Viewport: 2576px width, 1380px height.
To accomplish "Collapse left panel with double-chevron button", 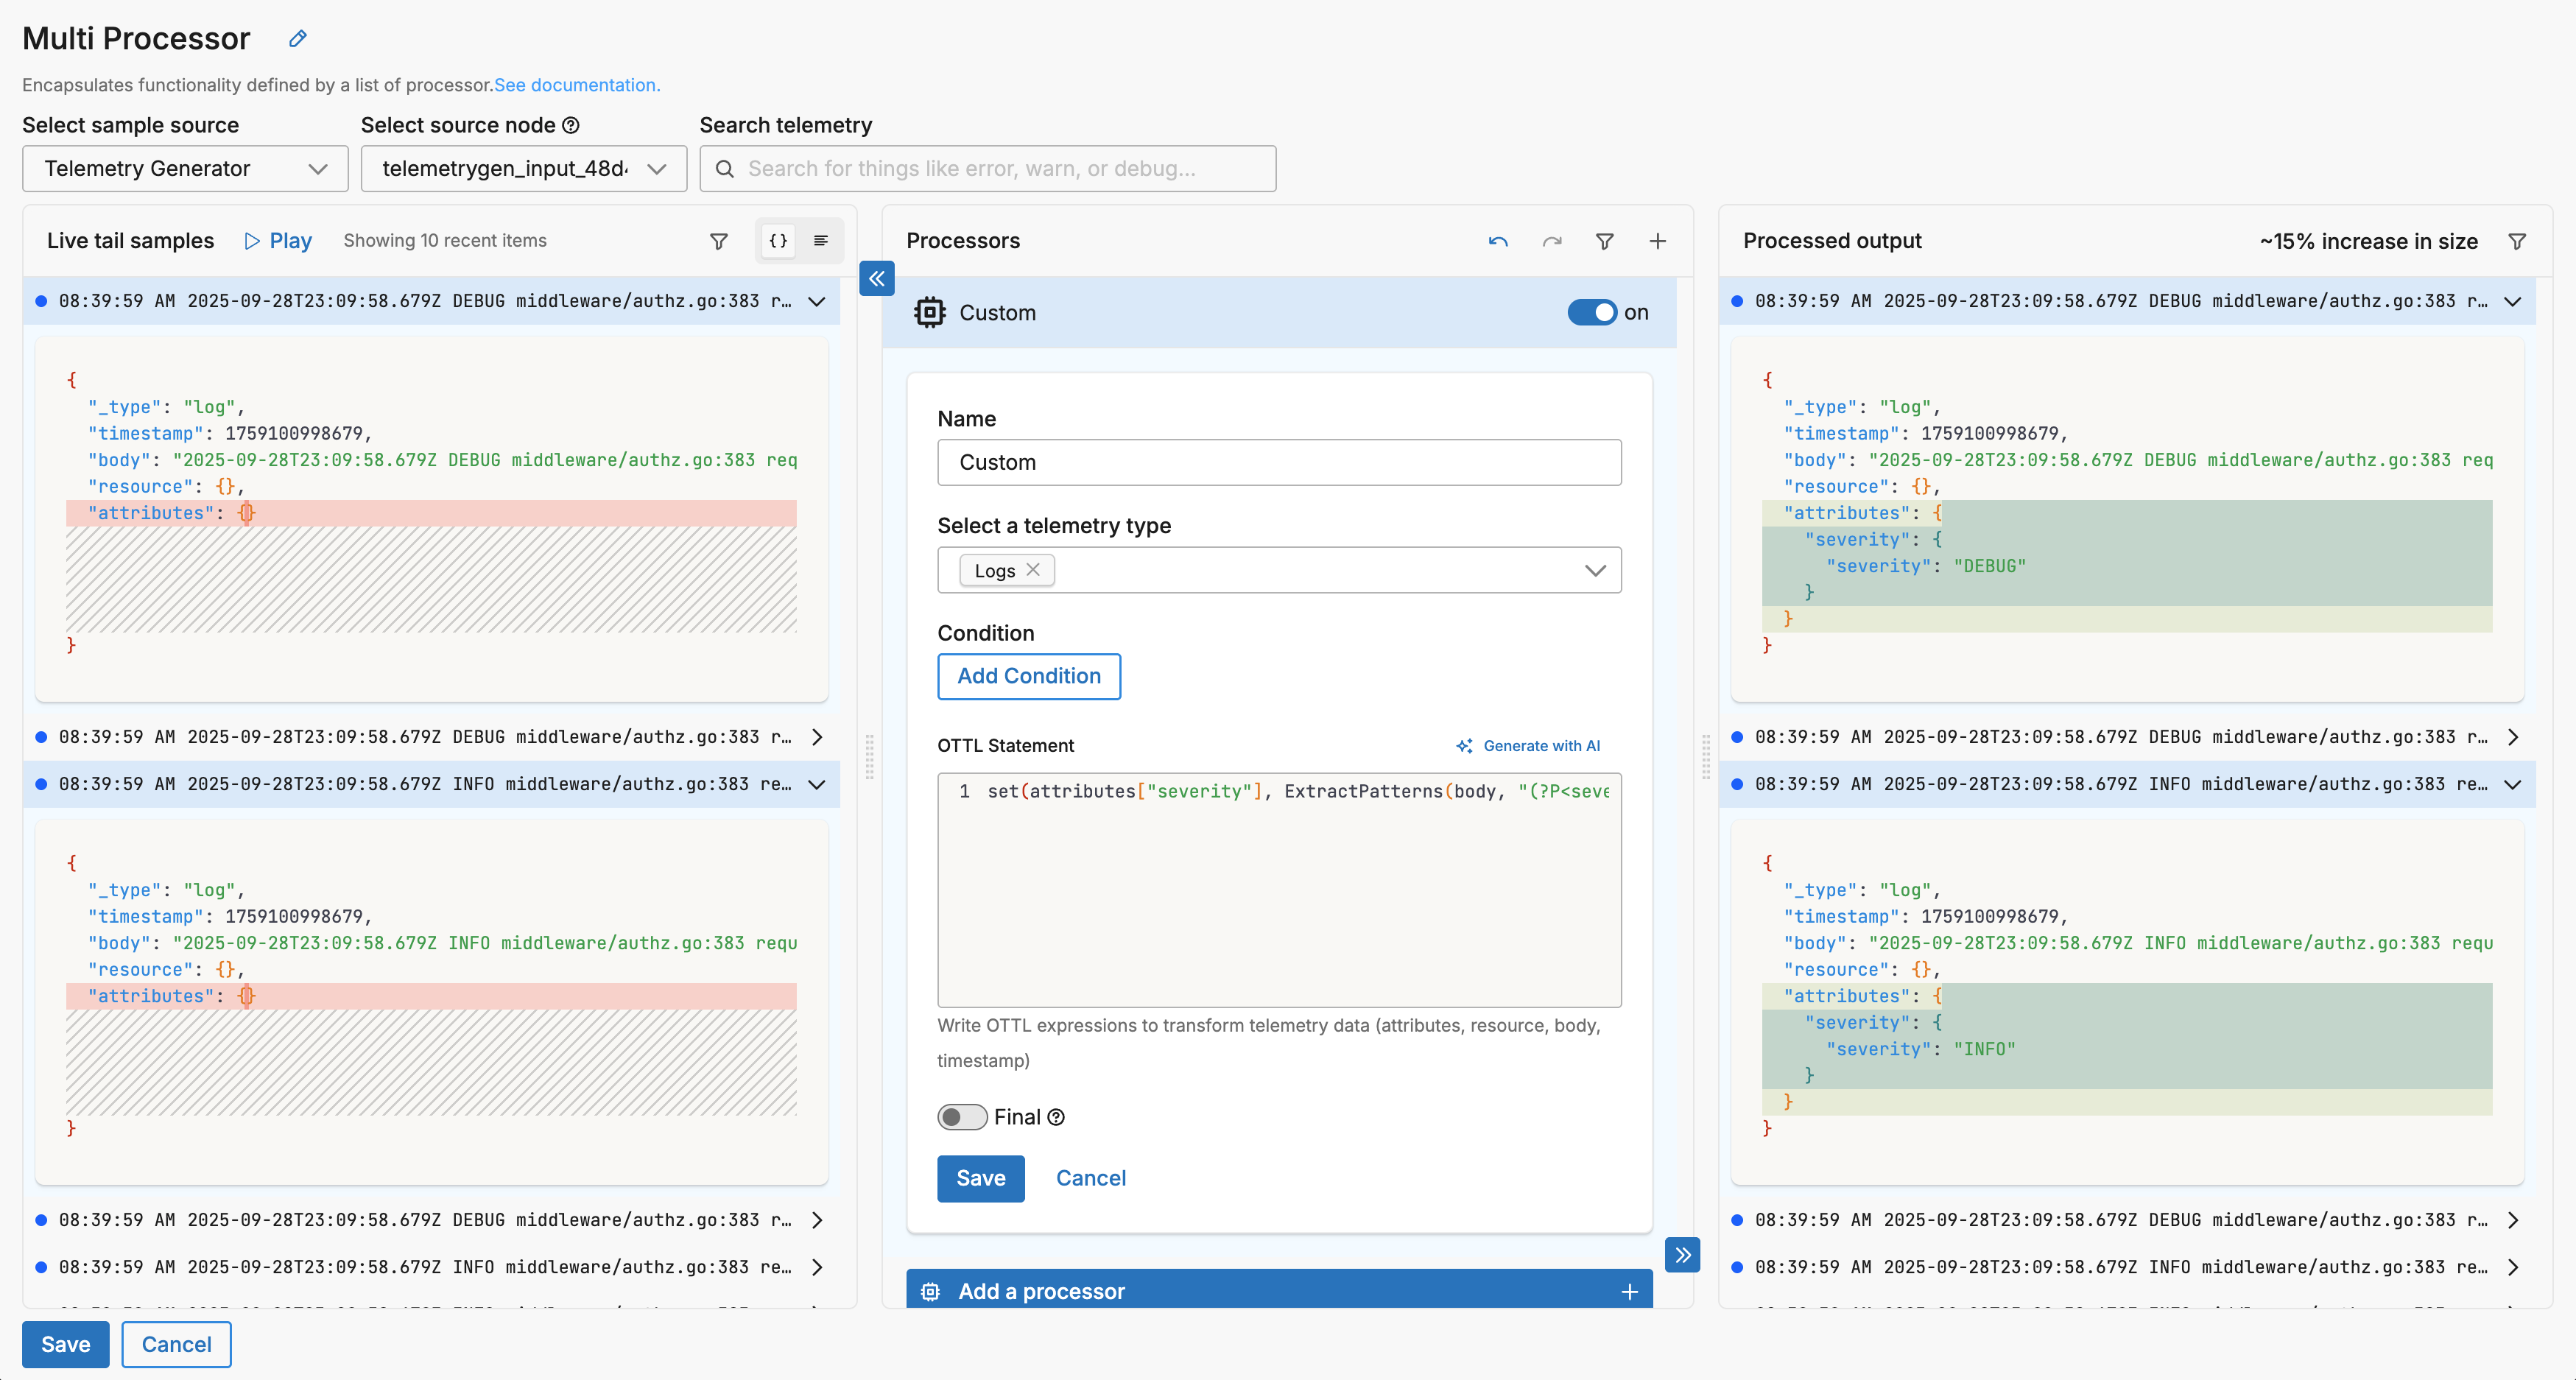I will click(x=876, y=278).
